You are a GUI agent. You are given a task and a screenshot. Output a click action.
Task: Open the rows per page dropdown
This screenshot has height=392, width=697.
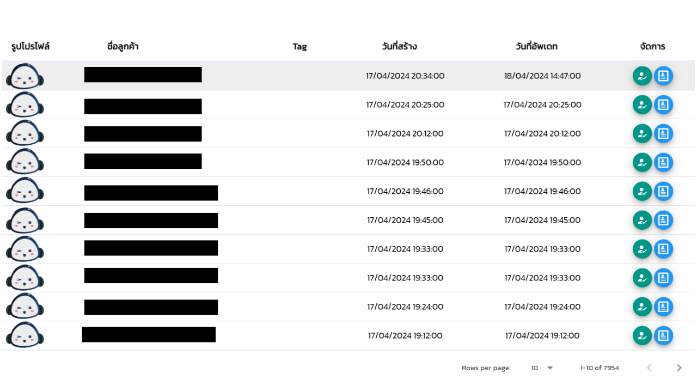[542, 368]
